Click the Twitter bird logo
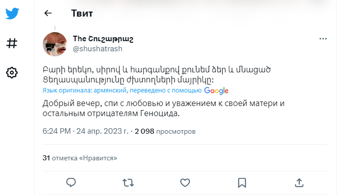Viewport: 337px width, 195px height. point(12,14)
